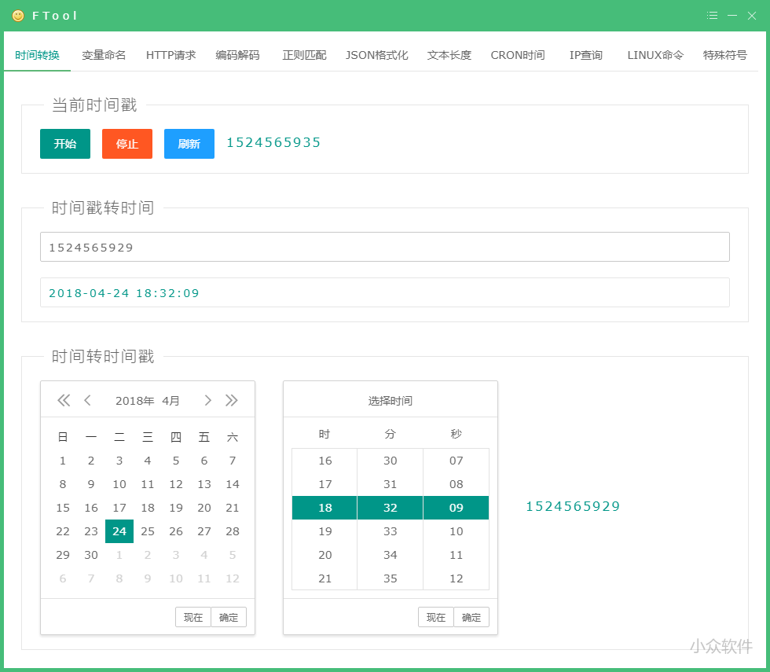The image size is (770, 672).
Task: Confirm the time with 确定 in time picker
Action: [x=471, y=617]
